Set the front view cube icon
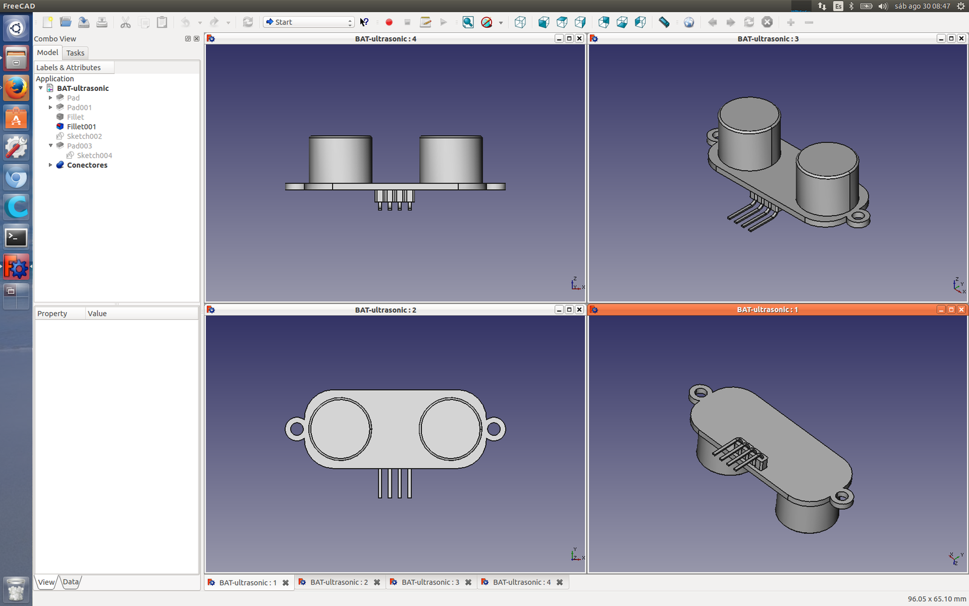This screenshot has height=606, width=969. 544,22
